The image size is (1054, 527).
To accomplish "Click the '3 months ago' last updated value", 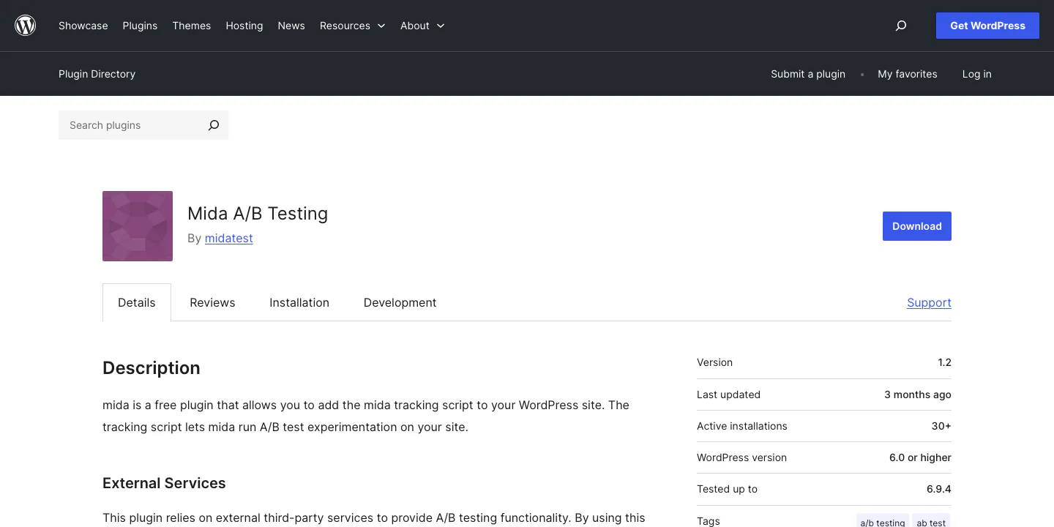I will 918,395.
